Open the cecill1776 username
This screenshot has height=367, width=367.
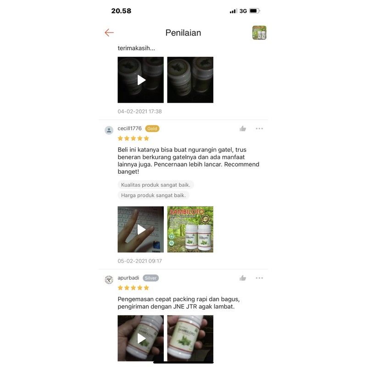130,128
